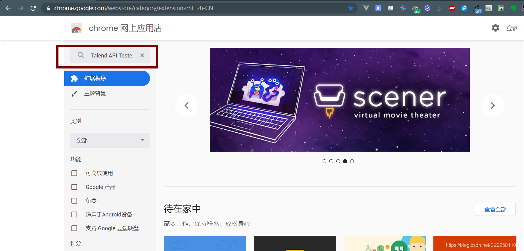524x251 pixels.
Task: Enable the 免费 filter checkbox
Action: [74, 201]
